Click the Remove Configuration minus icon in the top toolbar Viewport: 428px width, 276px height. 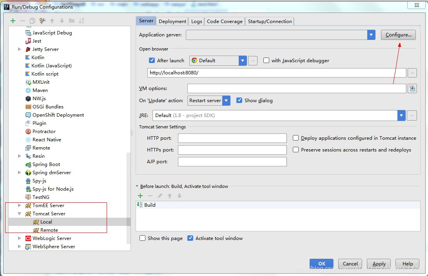coord(23,21)
